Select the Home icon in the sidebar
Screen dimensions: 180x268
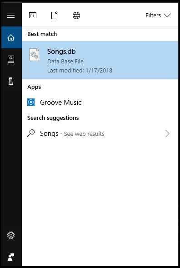11,37
